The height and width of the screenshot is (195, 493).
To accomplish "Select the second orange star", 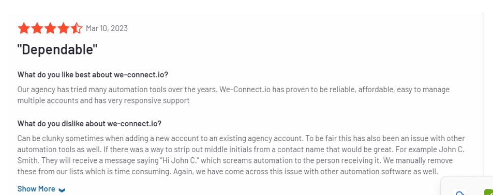I will coord(37,29).
